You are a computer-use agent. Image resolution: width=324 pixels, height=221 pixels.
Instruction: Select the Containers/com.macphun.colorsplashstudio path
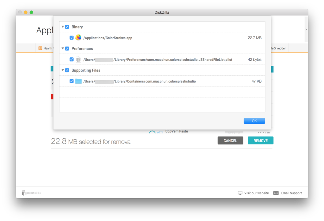pos(140,81)
